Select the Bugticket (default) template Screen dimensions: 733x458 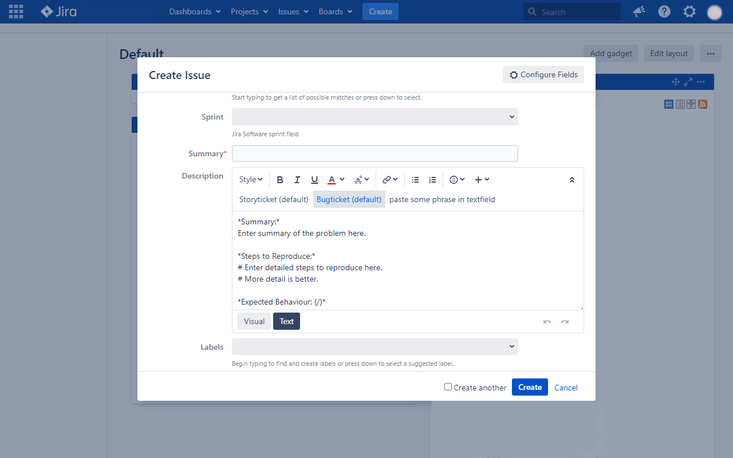349,199
